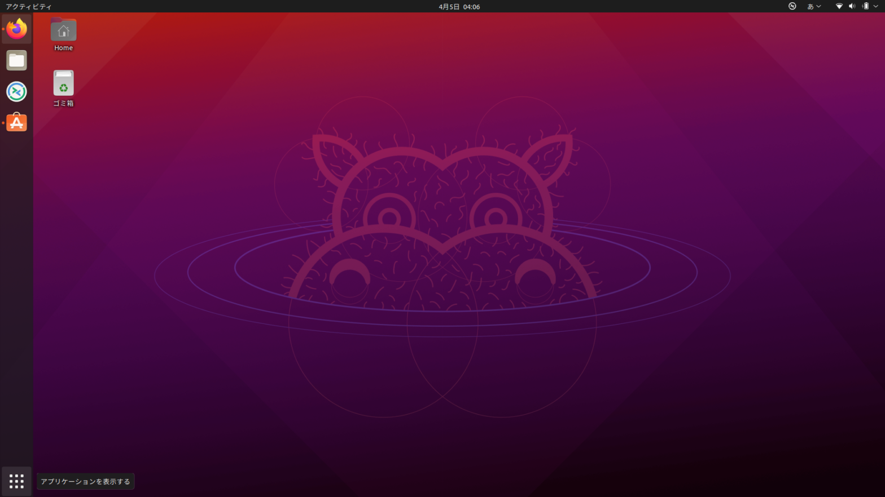Open the calendar from the 4月5日 04:06 clock

(459, 6)
